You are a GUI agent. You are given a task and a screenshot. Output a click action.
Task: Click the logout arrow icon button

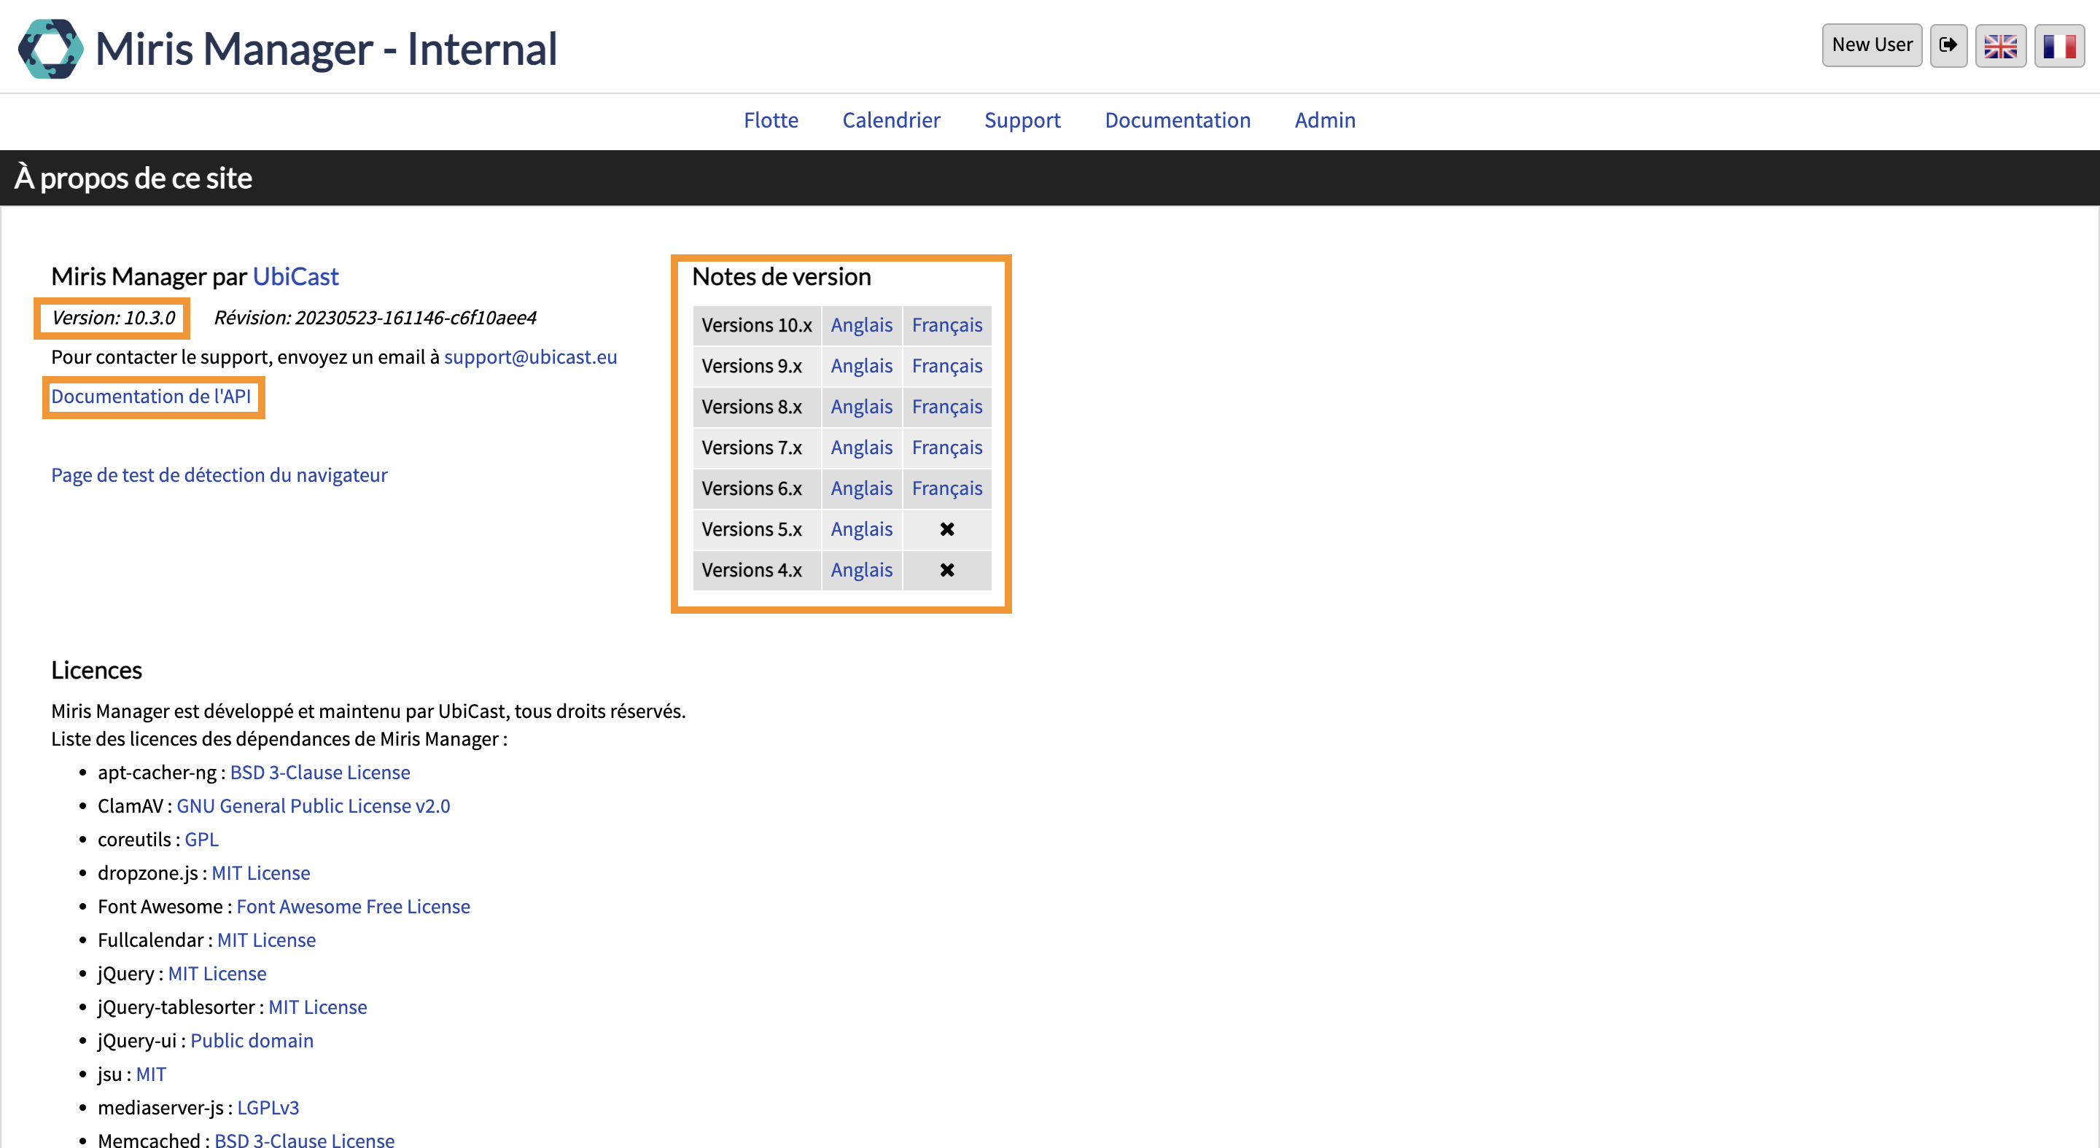pos(1948,44)
